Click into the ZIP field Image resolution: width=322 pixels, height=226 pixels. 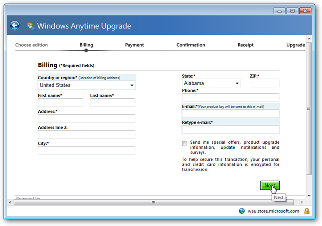(x=264, y=83)
